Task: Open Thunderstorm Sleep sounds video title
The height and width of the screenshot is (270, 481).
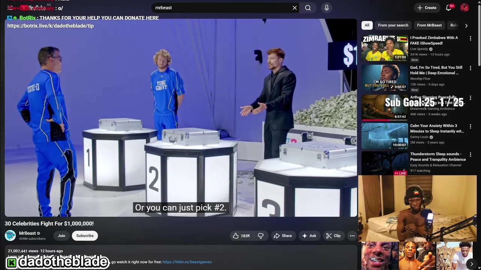Action: coord(438,156)
